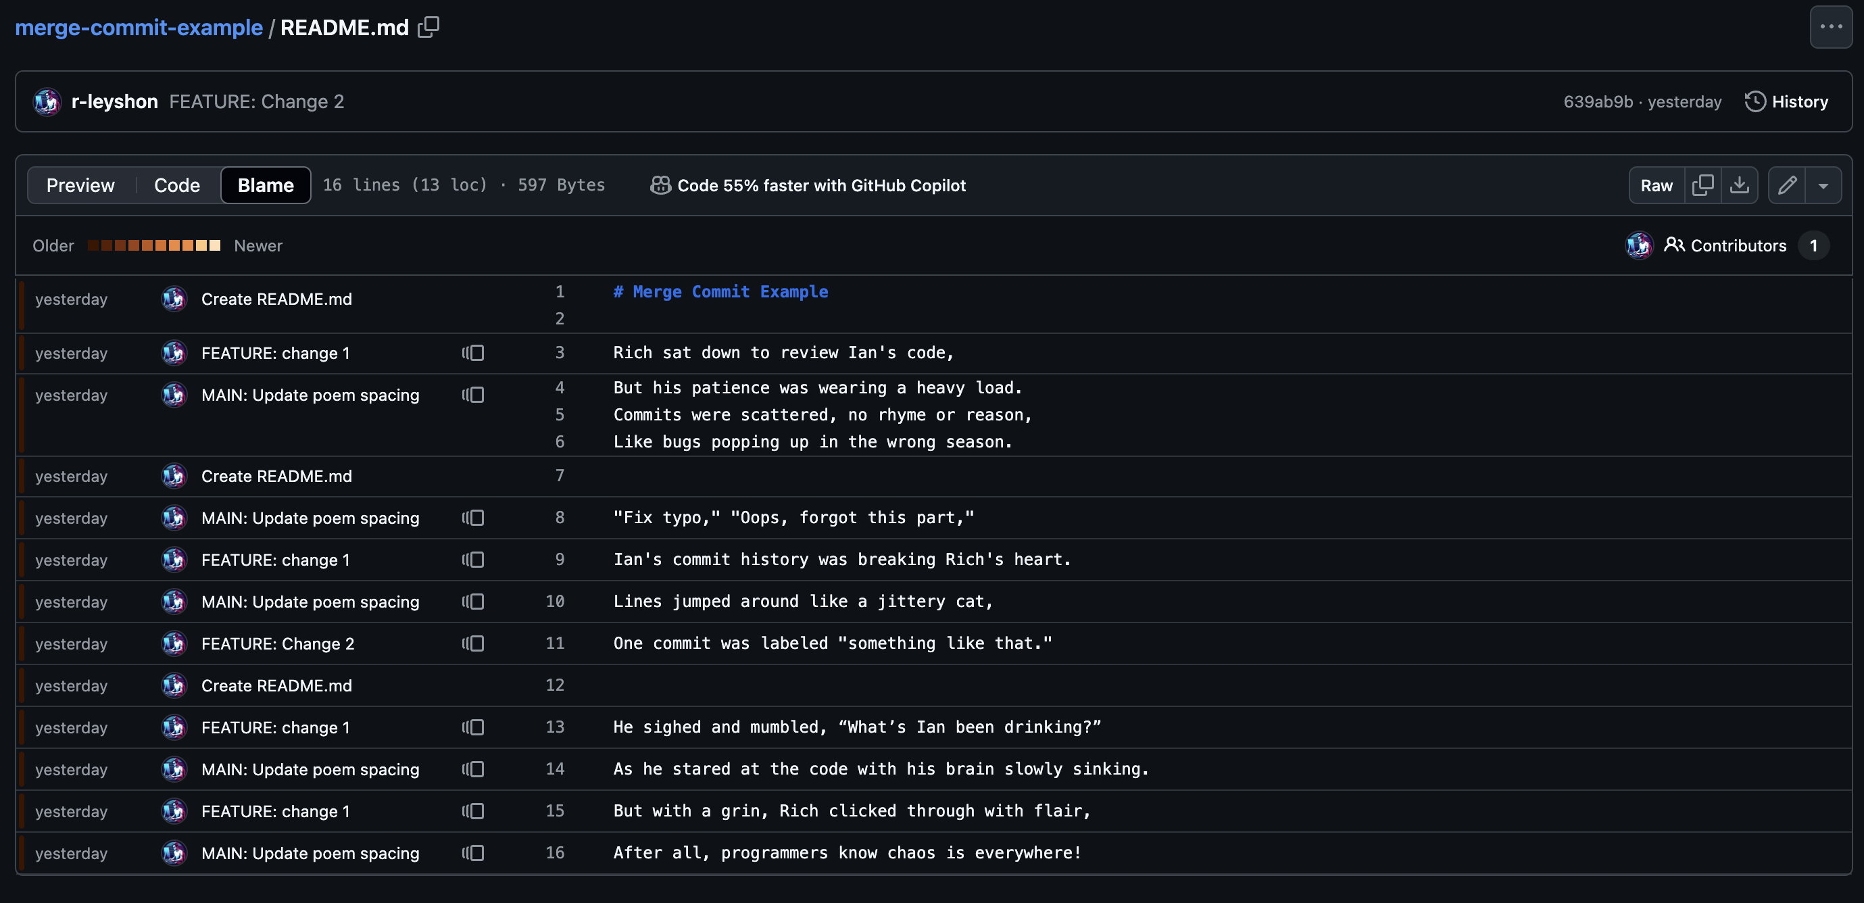Open the Raw file view
The image size is (1864, 903).
coord(1657,185)
